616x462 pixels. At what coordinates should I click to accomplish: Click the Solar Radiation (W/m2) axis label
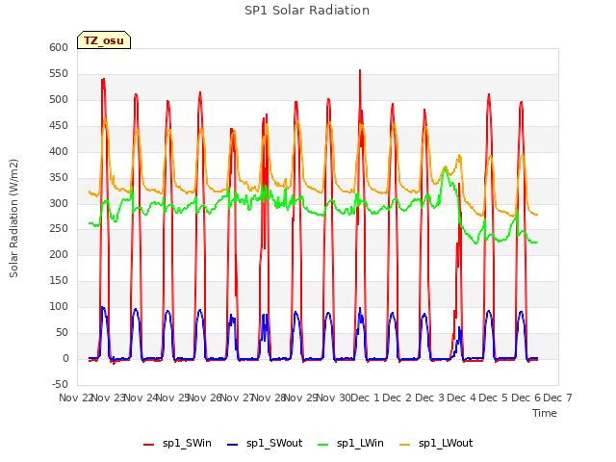[13, 218]
